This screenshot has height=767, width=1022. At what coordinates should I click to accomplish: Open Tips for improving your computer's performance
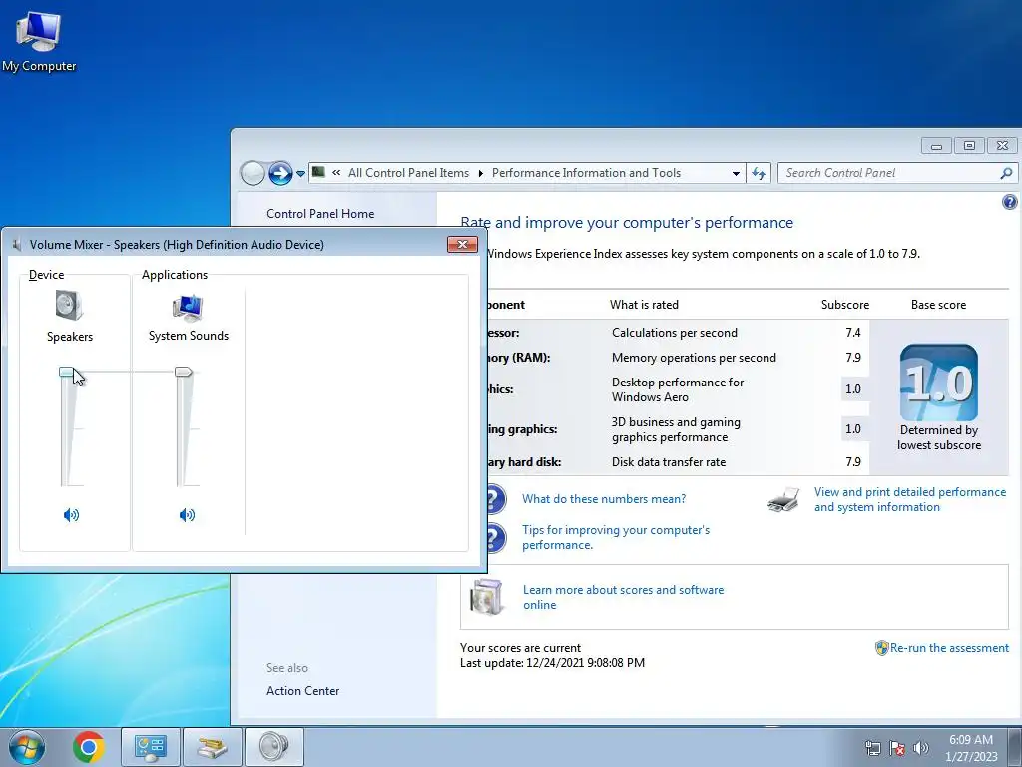point(615,537)
